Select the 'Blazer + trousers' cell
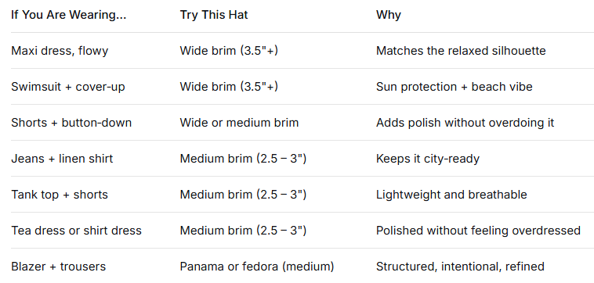This screenshot has width=594, height=283. pyautogui.click(x=58, y=267)
